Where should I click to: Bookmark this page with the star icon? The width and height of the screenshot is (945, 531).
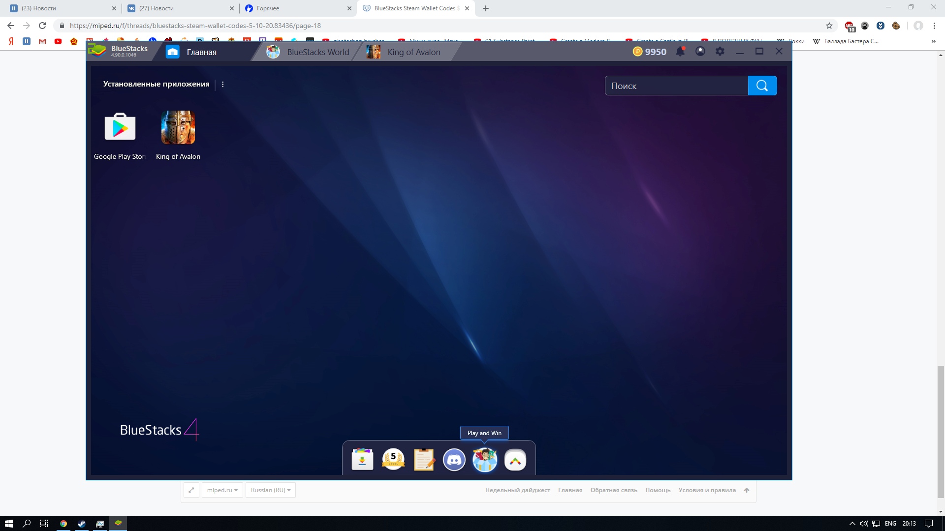(x=829, y=26)
